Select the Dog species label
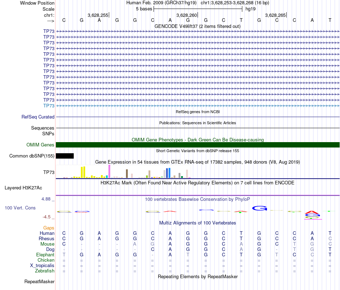Image resolution: width=340 pixels, height=290 pixels. (x=50, y=250)
